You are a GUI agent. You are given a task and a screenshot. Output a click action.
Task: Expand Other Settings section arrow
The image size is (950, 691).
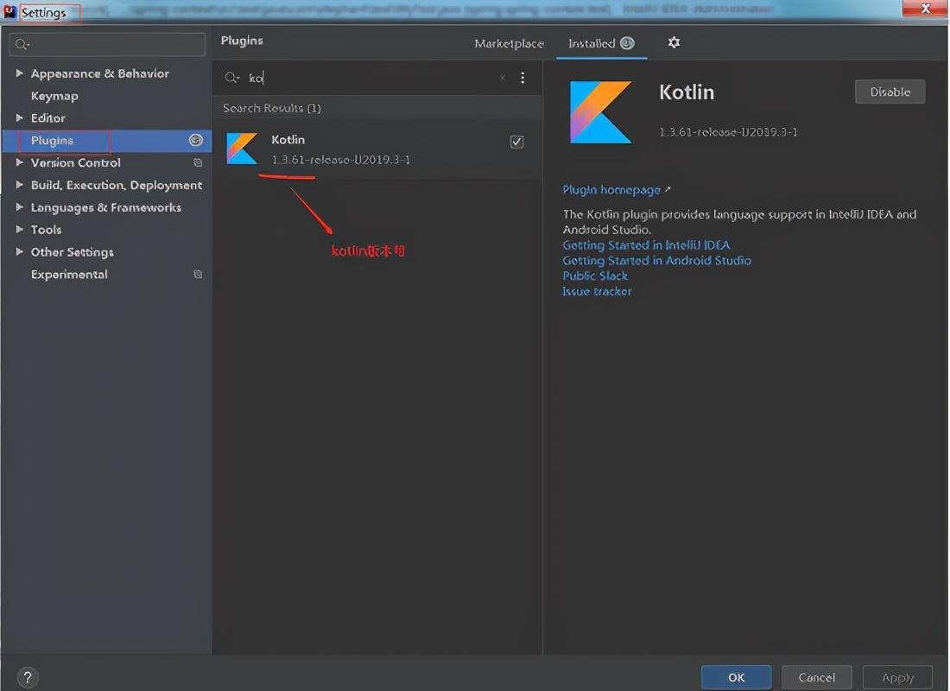pos(19,251)
